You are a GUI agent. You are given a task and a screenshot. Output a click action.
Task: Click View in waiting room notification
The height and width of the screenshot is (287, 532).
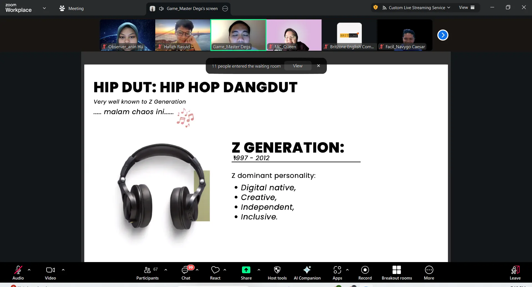point(297,66)
